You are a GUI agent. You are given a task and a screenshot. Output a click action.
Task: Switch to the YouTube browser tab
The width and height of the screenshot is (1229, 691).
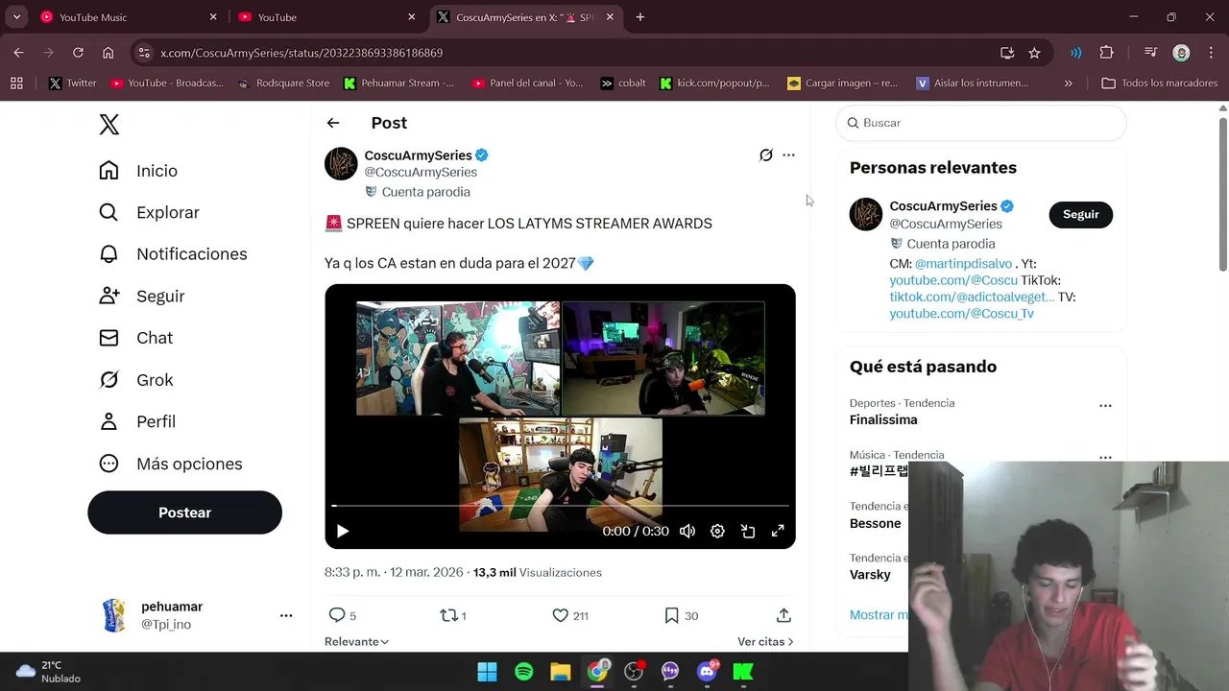tap(326, 17)
